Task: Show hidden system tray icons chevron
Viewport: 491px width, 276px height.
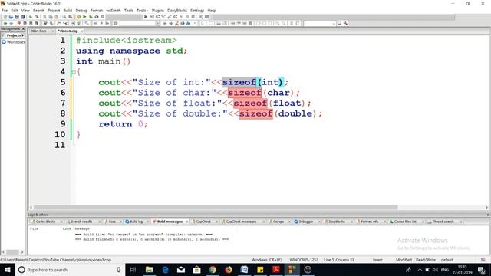Action: 420,269
